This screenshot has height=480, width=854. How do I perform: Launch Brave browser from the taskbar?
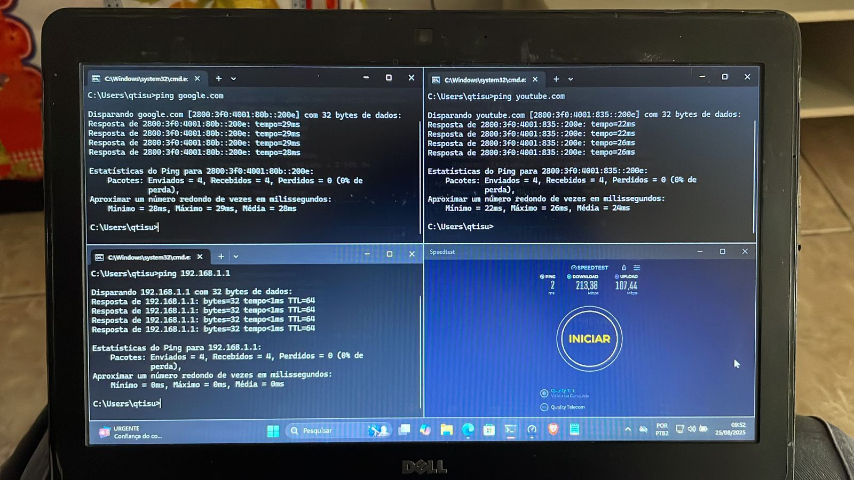(x=553, y=429)
